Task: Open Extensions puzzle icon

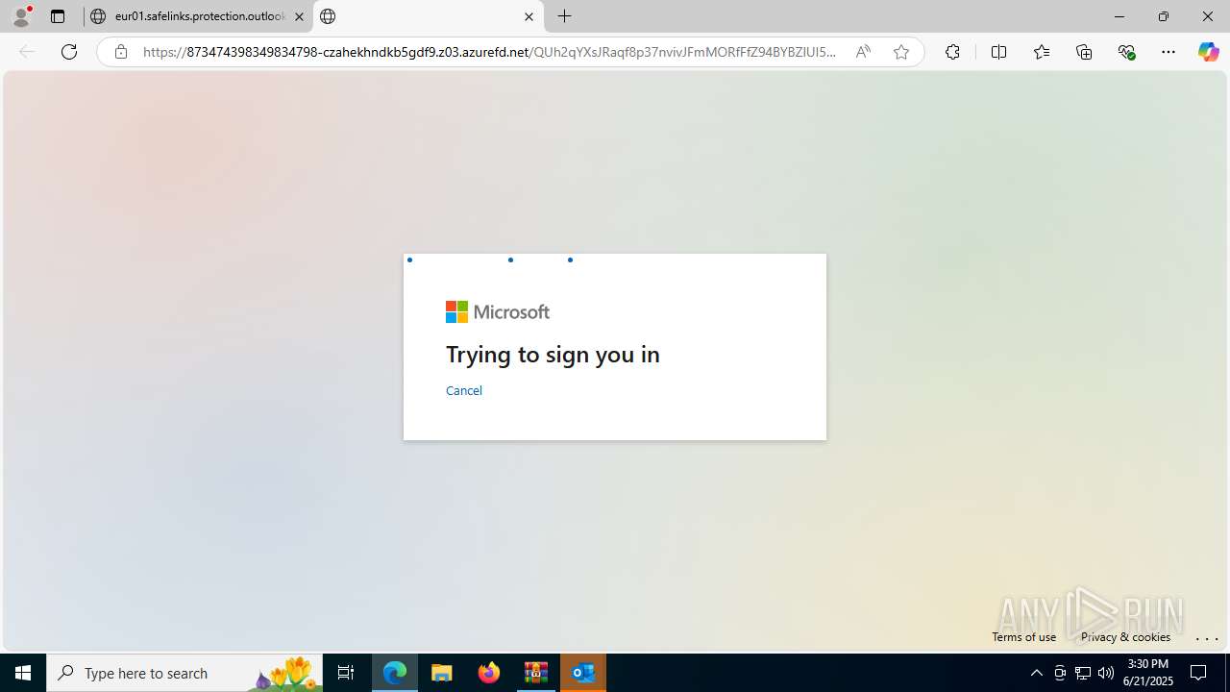Action: pos(952,52)
